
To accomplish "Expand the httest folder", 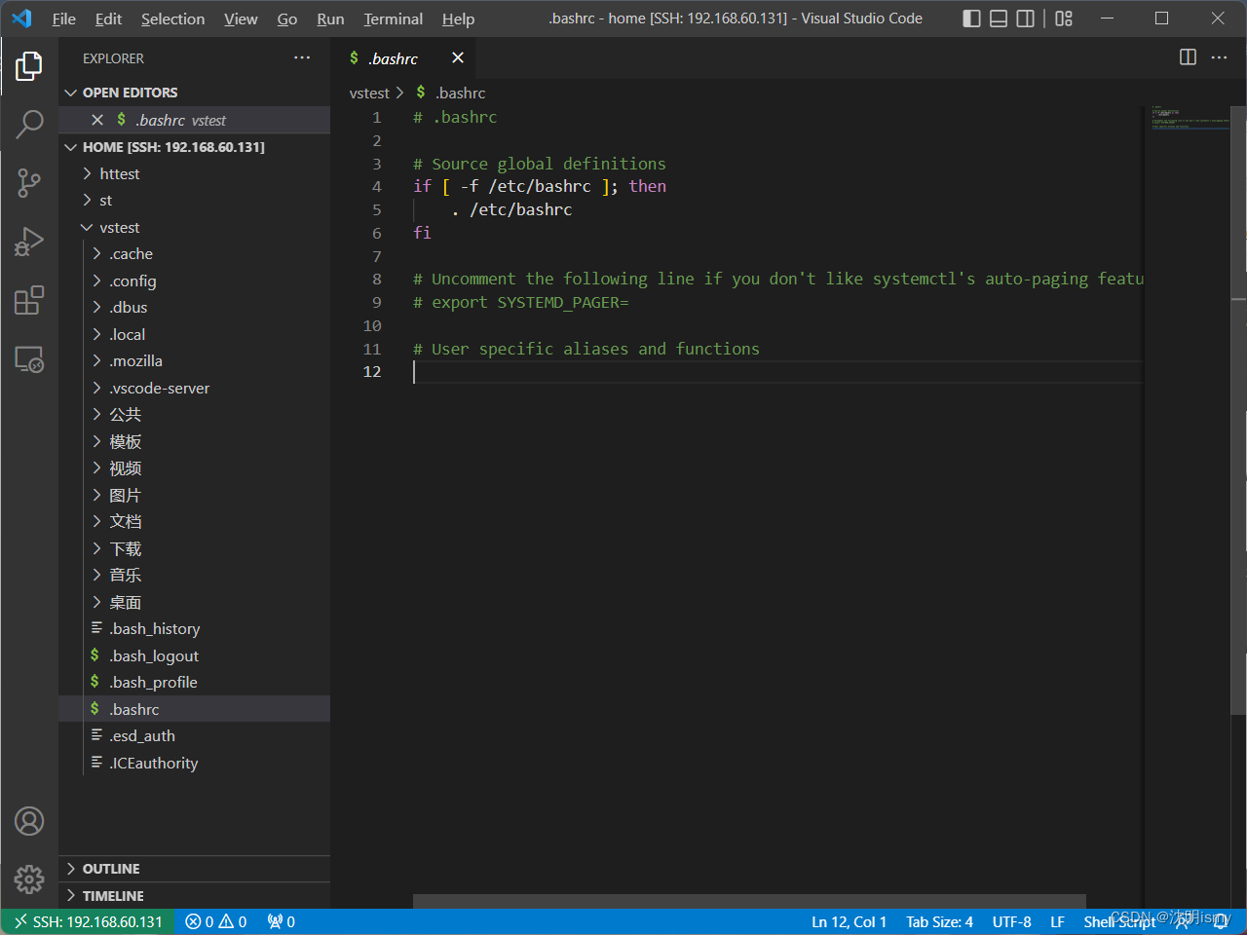I will coord(194,173).
